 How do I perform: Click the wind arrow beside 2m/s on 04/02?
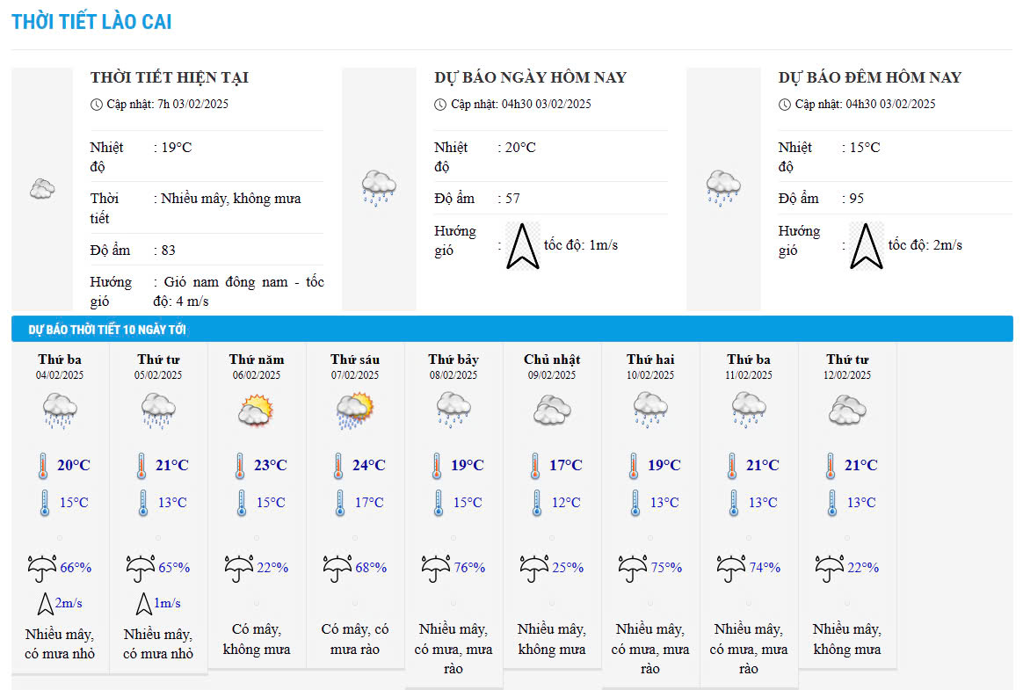click(x=45, y=604)
